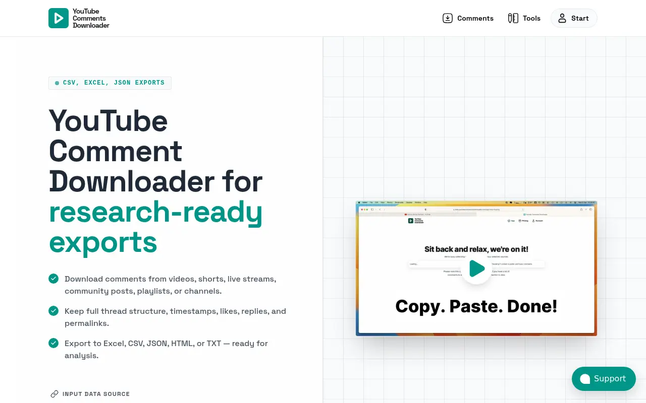This screenshot has height=403, width=646.
Task: Open the Support chat button
Action: pos(604,379)
